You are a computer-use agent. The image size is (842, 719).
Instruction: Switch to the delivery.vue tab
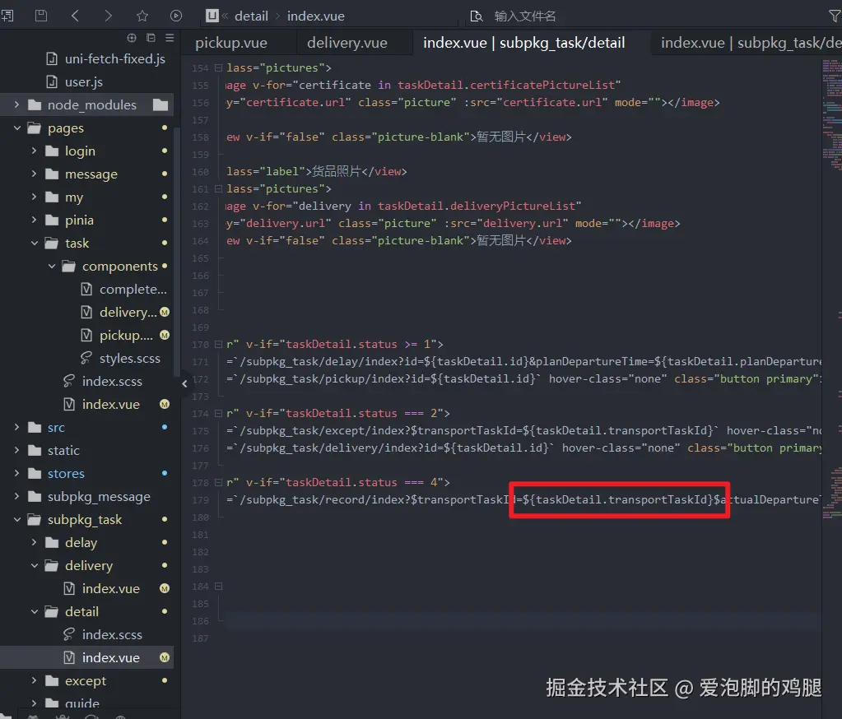(x=347, y=43)
